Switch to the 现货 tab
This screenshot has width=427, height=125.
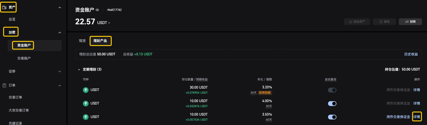click(82, 41)
